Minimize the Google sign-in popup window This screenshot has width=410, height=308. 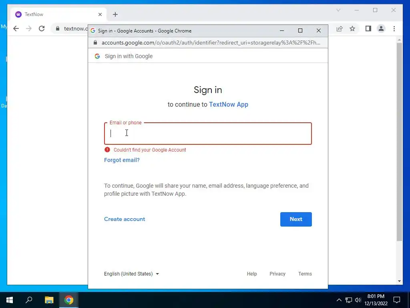pyautogui.click(x=282, y=30)
